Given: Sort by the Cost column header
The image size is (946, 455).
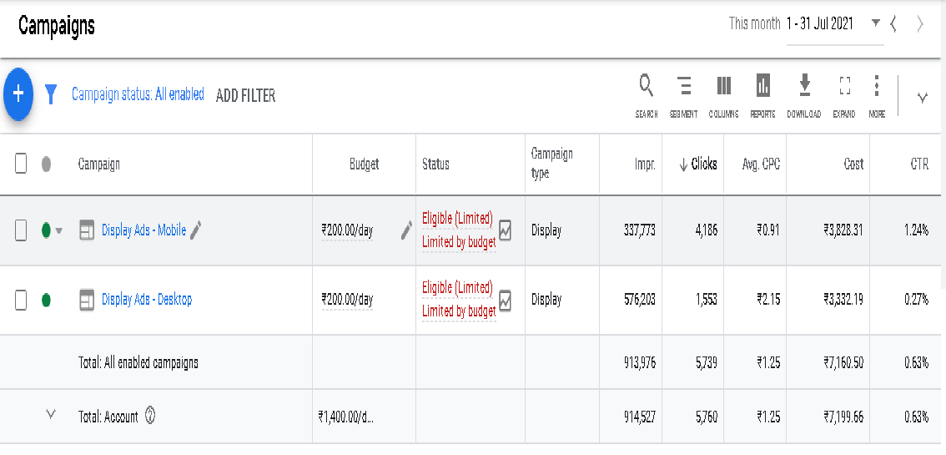Looking at the screenshot, I should click(853, 164).
